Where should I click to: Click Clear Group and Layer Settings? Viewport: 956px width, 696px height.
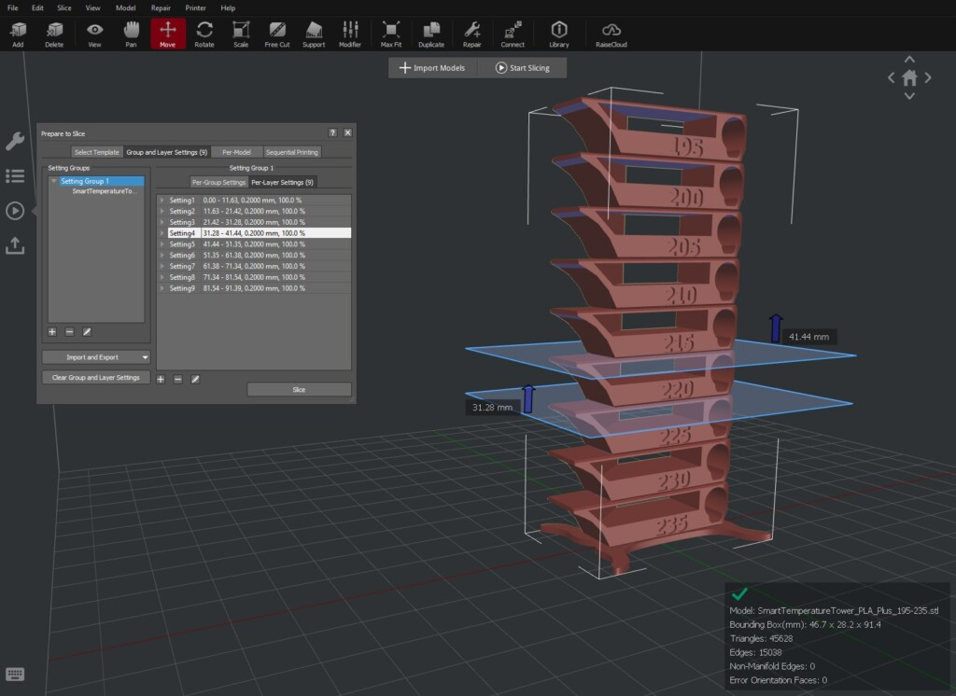click(96, 377)
